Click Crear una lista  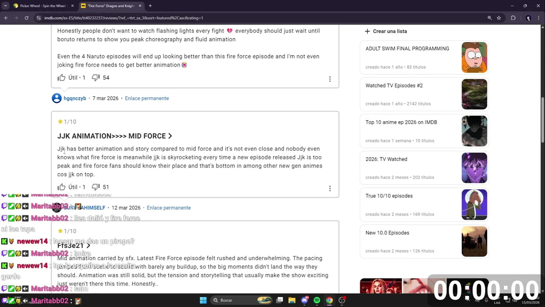386,31
